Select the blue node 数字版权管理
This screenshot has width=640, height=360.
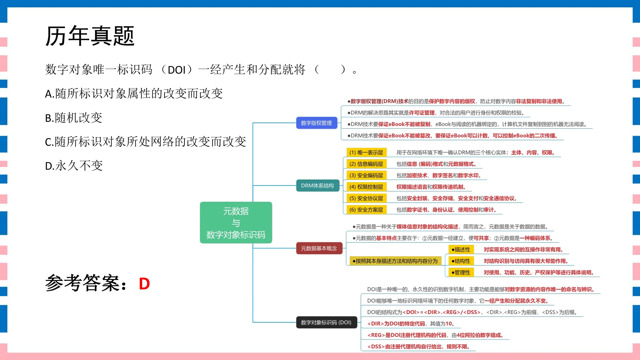click(x=317, y=123)
